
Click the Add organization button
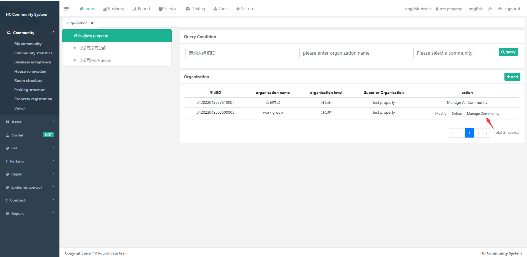[x=512, y=77]
